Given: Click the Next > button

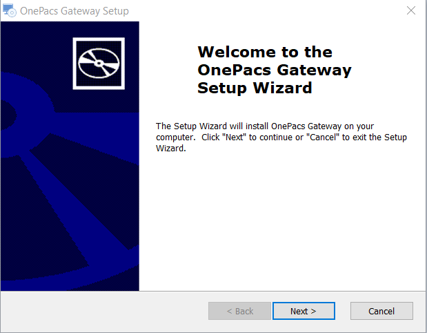Looking at the screenshot, I should 304,311.
